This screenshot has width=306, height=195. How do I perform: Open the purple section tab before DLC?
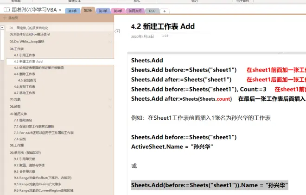(x=135, y=11)
